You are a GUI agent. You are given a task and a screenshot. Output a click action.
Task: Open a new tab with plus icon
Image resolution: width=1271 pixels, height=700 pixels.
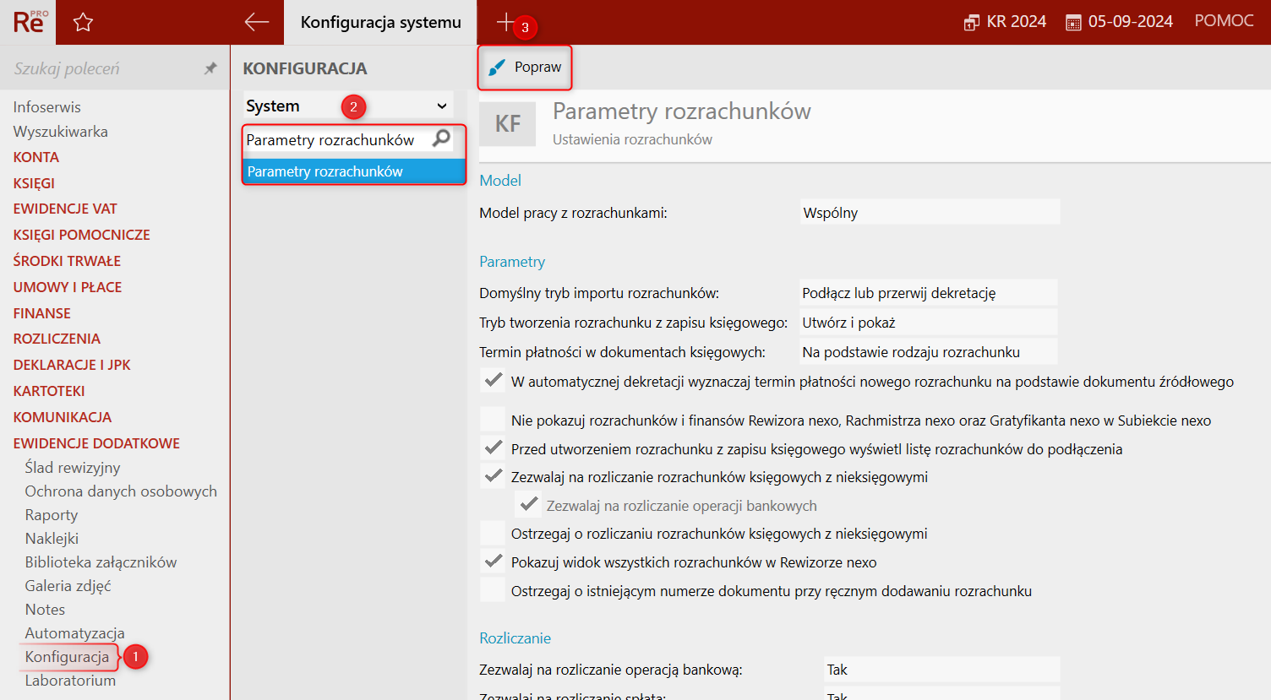click(x=505, y=22)
